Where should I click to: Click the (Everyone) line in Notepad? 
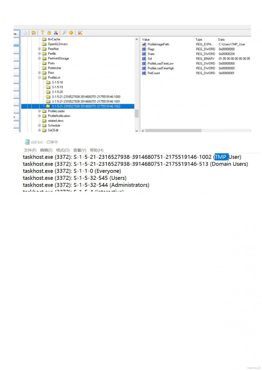72,171
